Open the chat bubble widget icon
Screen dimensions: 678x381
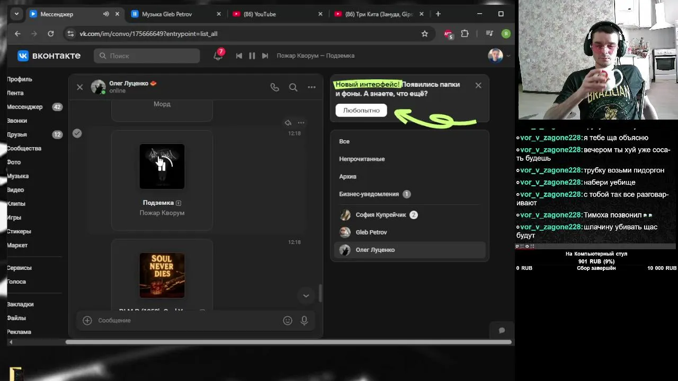point(502,330)
